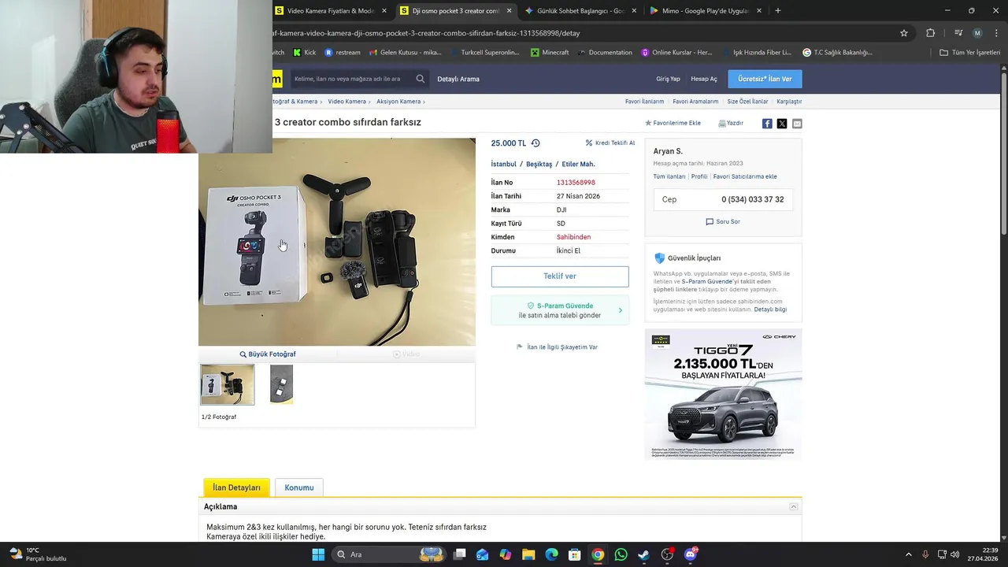
Task: Open the Tüm Yer İşaretleri folder
Action: click(970, 53)
